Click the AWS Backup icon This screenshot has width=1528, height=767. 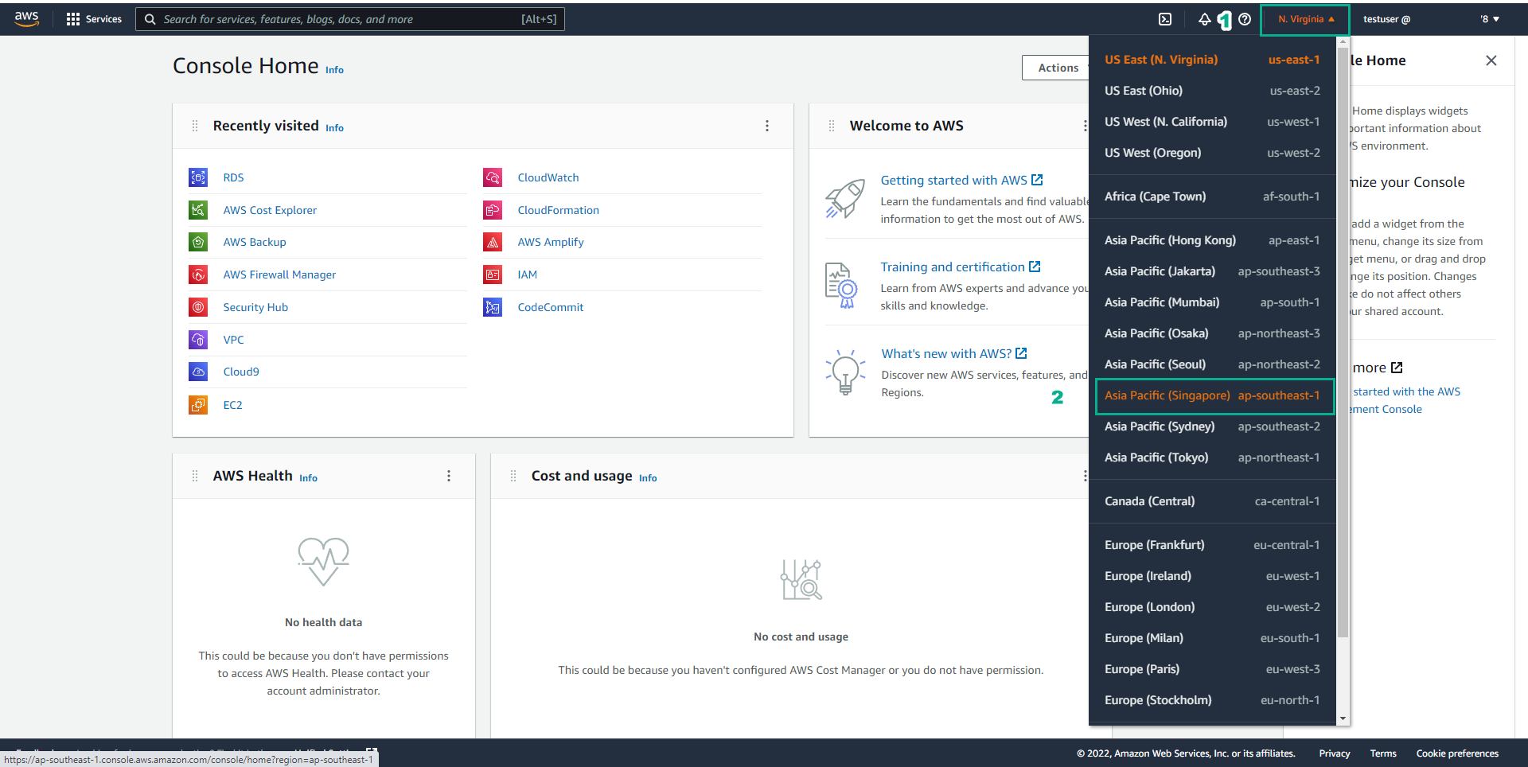(x=198, y=242)
